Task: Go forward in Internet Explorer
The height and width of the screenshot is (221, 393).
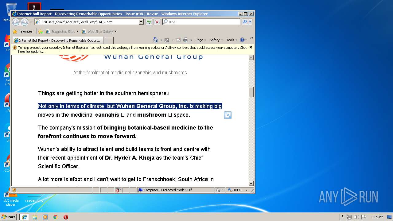Action: pos(24,22)
